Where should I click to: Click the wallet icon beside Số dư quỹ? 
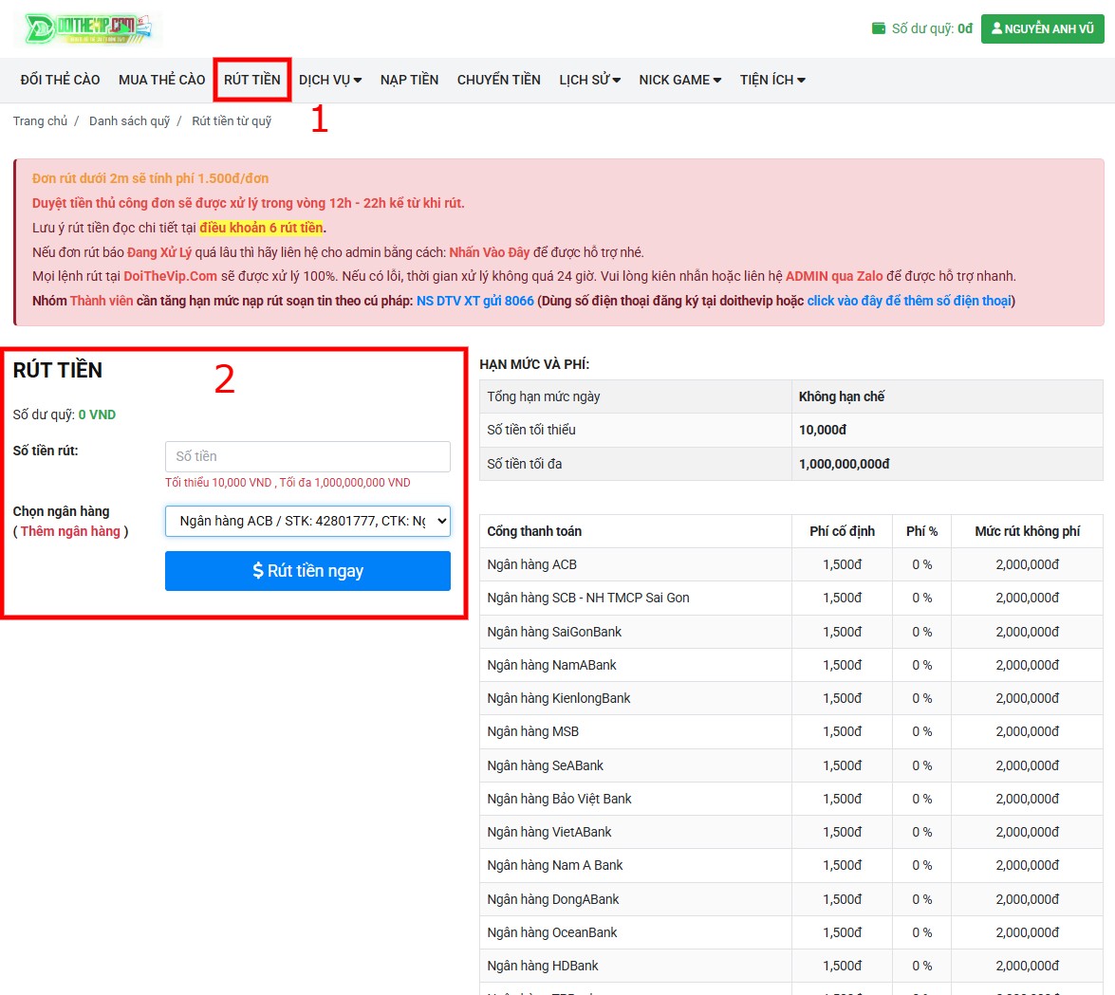tap(878, 28)
